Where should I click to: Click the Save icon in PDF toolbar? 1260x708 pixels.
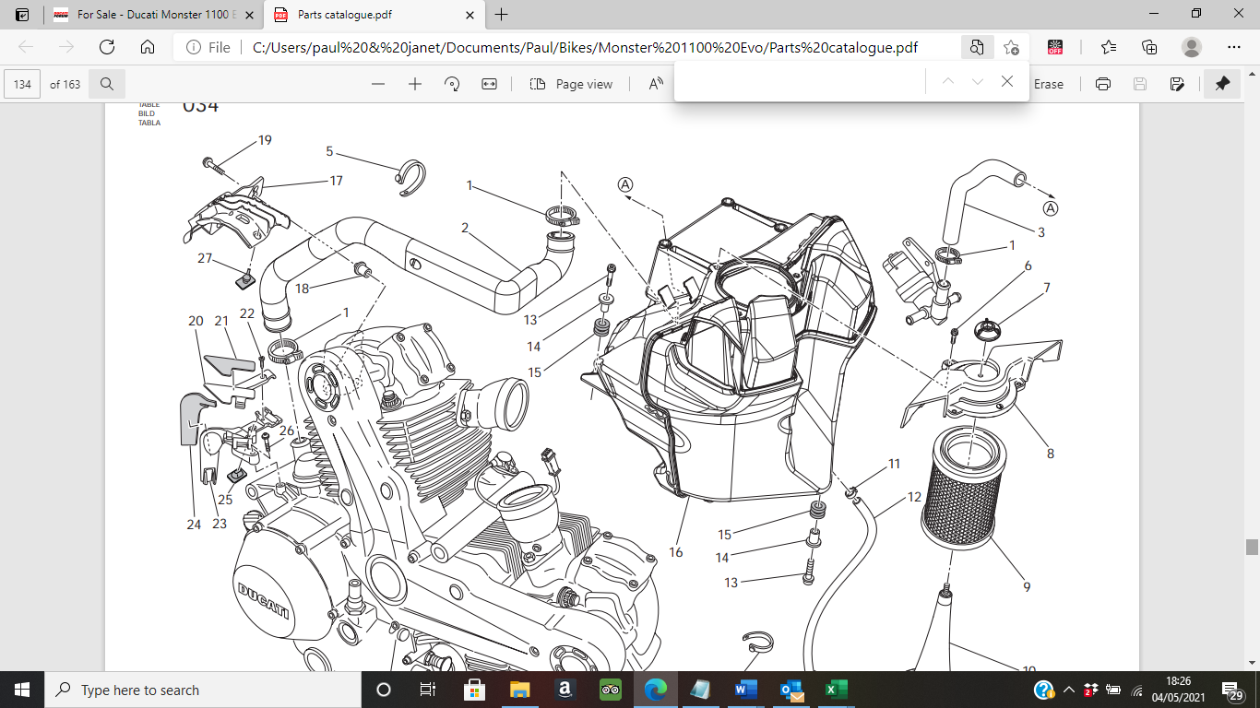point(1140,84)
